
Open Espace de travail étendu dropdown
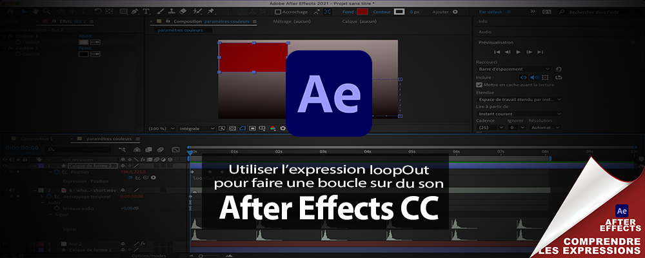(x=519, y=99)
